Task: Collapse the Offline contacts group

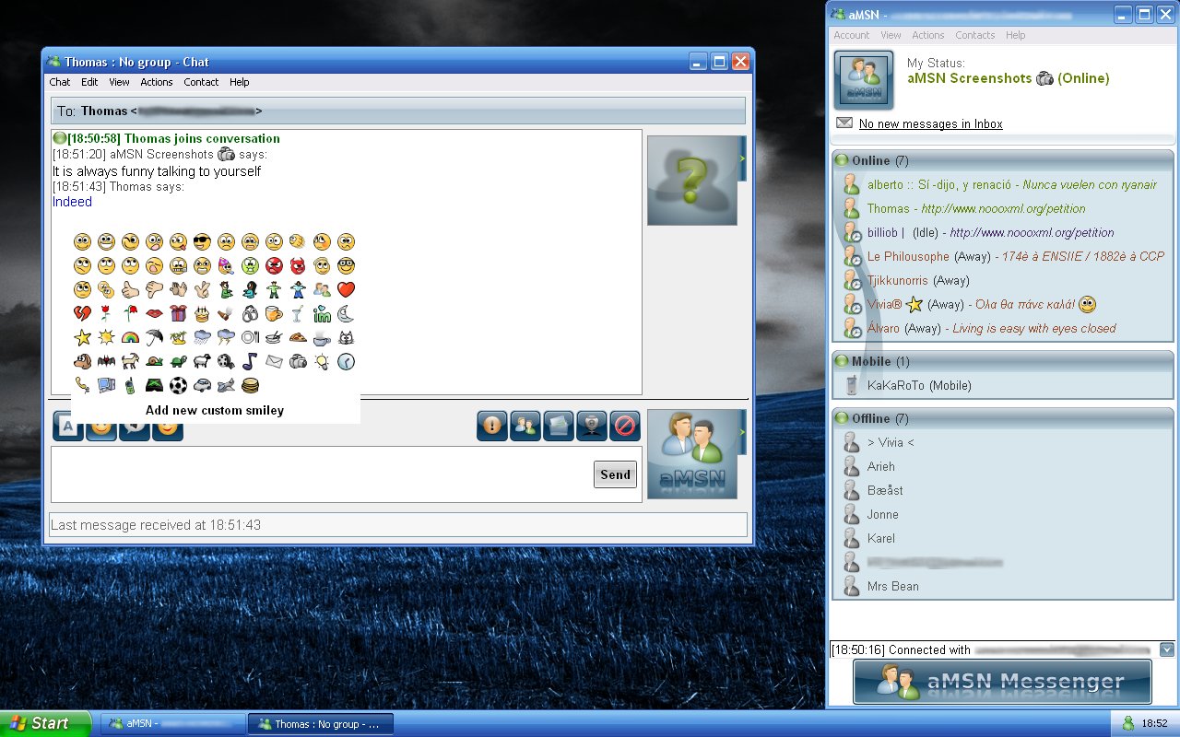Action: pyautogui.click(x=841, y=418)
